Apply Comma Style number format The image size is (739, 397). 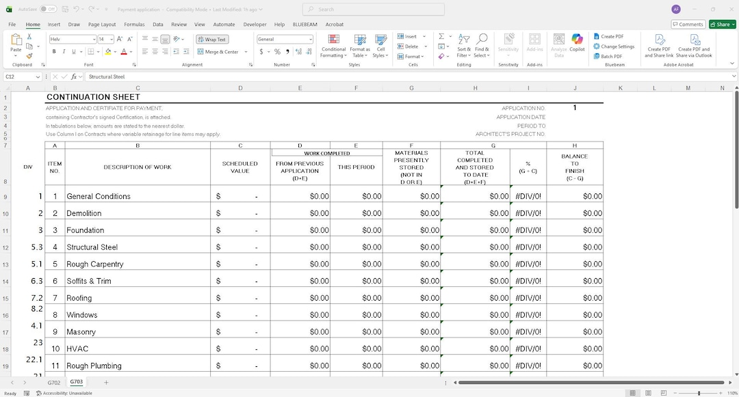click(x=287, y=52)
